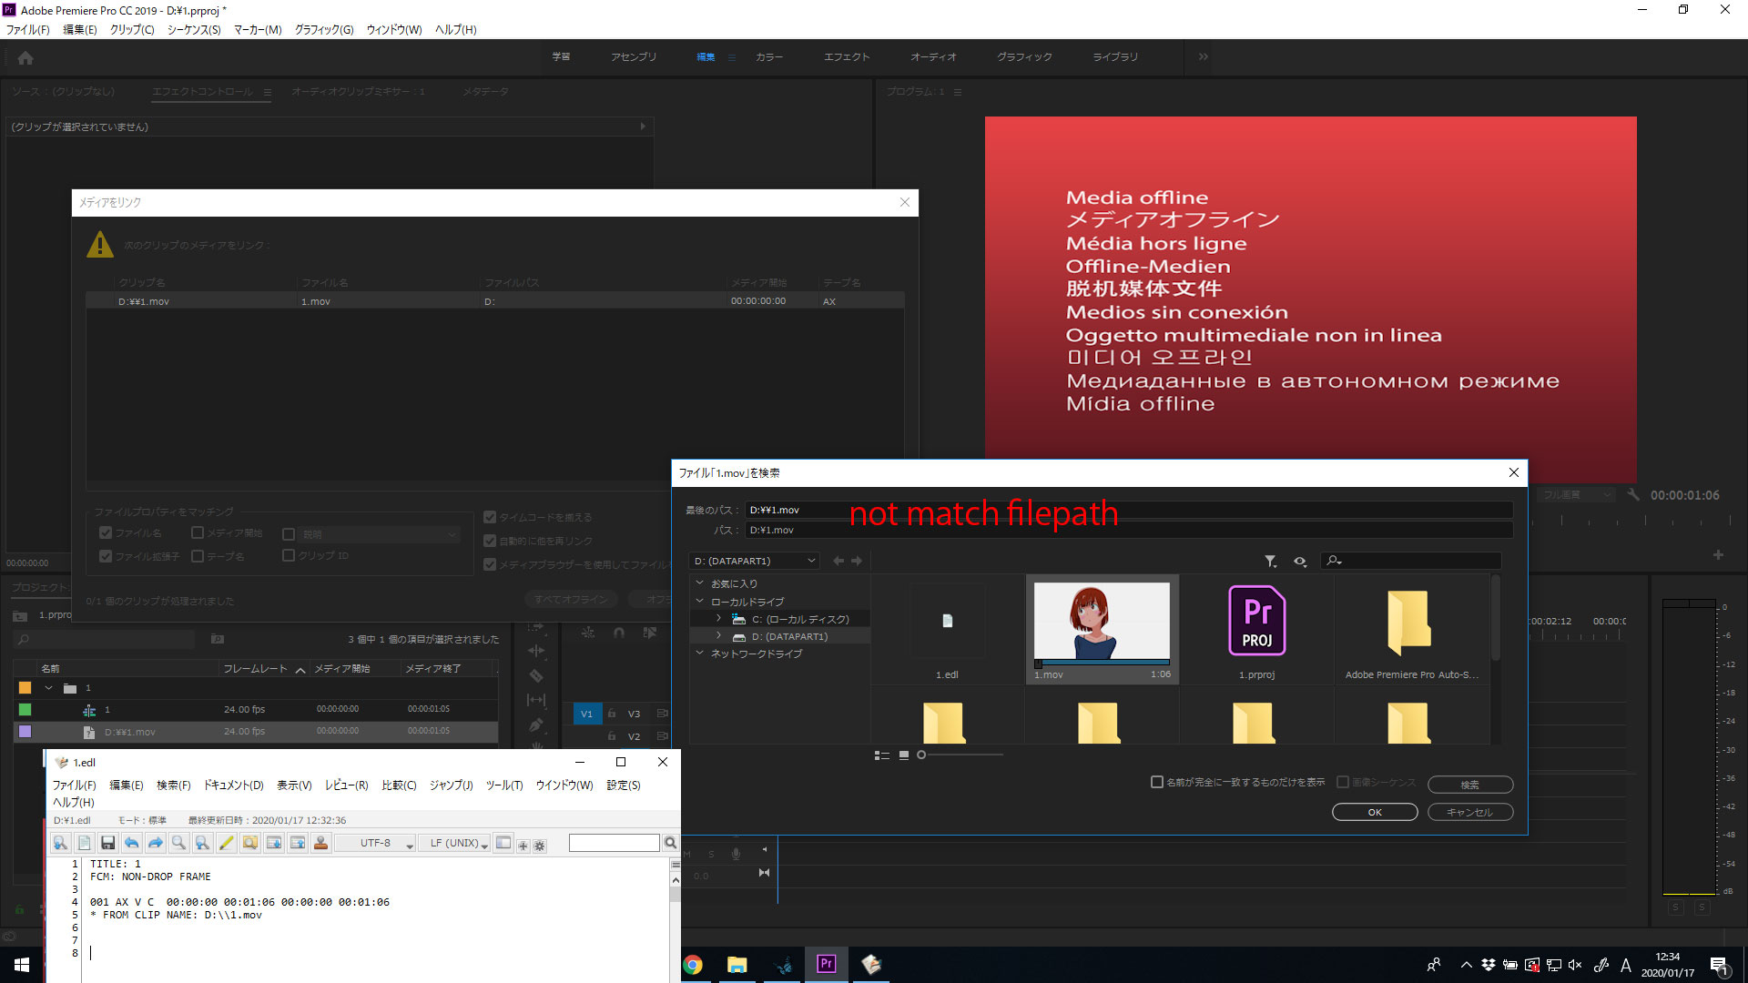This screenshot has width=1748, height=983.
Task: Navigate forward arrow in file search dialog
Action: 857,561
